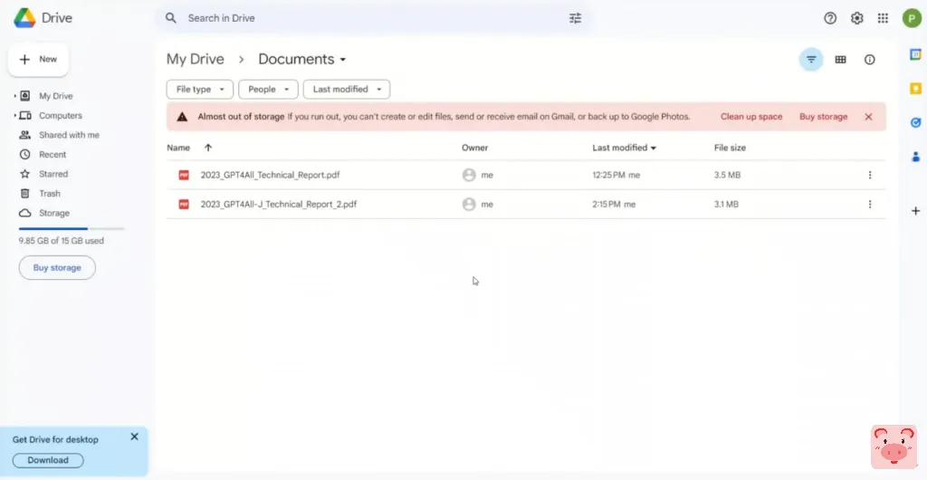The image size is (927, 480).
Task: Switch to grid layout view
Action: (840, 60)
